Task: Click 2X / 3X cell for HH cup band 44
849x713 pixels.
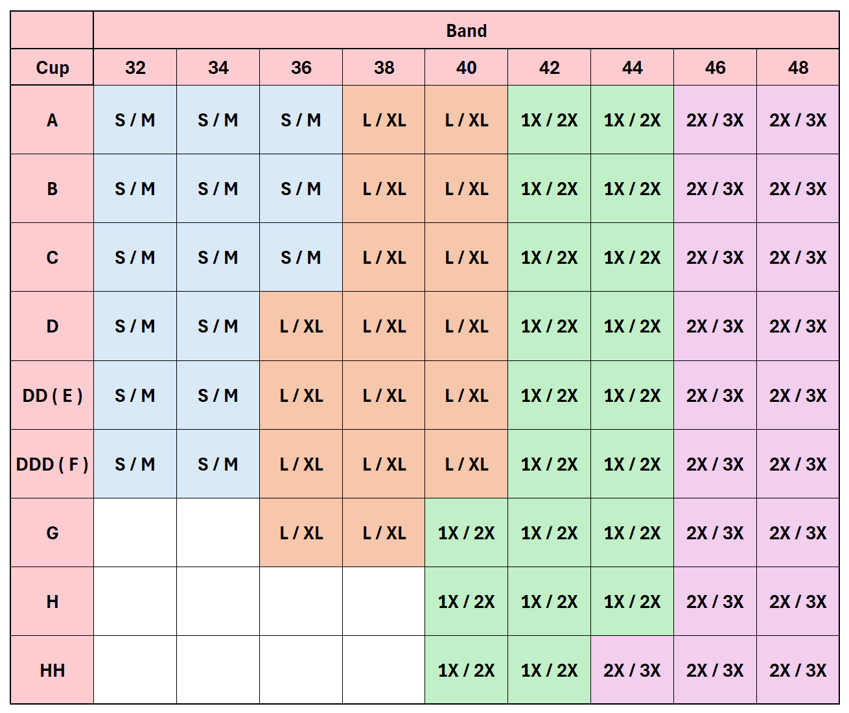Action: [x=632, y=670]
